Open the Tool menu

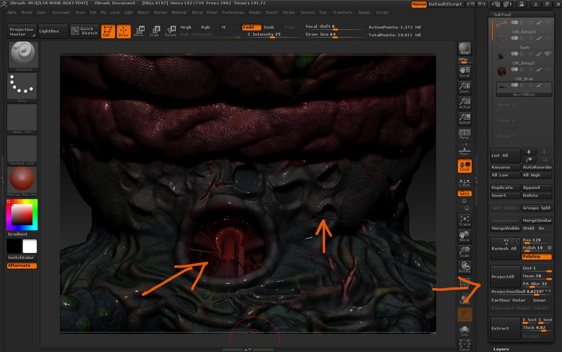click(x=323, y=13)
